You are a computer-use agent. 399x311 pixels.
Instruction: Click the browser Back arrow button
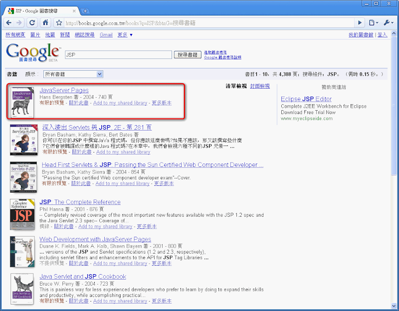tap(9, 22)
